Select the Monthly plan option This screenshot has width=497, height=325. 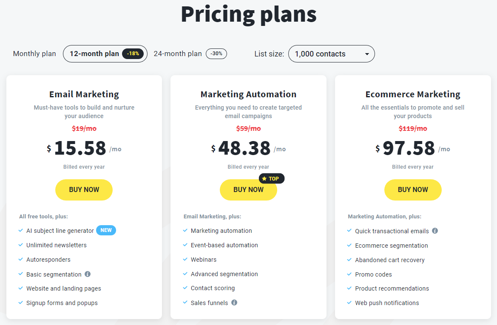34,54
